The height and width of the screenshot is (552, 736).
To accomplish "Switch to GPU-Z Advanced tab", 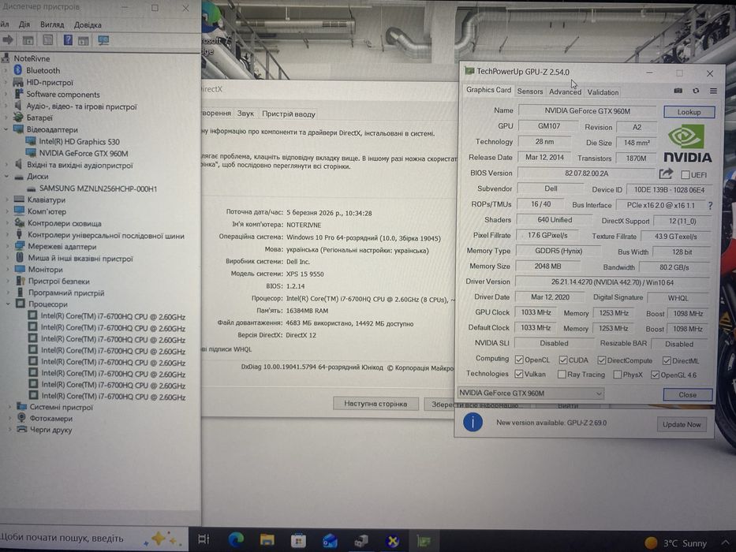I will point(565,92).
